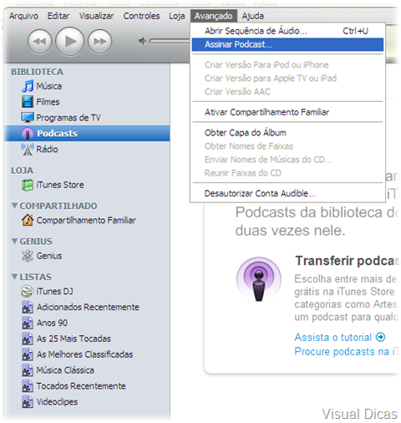Screen dimensions: 401x423
Task: Click the purple Podcasts sidebar icon
Action: pyautogui.click(x=28, y=134)
